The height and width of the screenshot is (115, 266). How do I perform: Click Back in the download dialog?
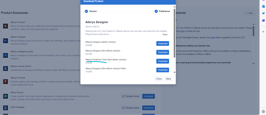pos(168,79)
